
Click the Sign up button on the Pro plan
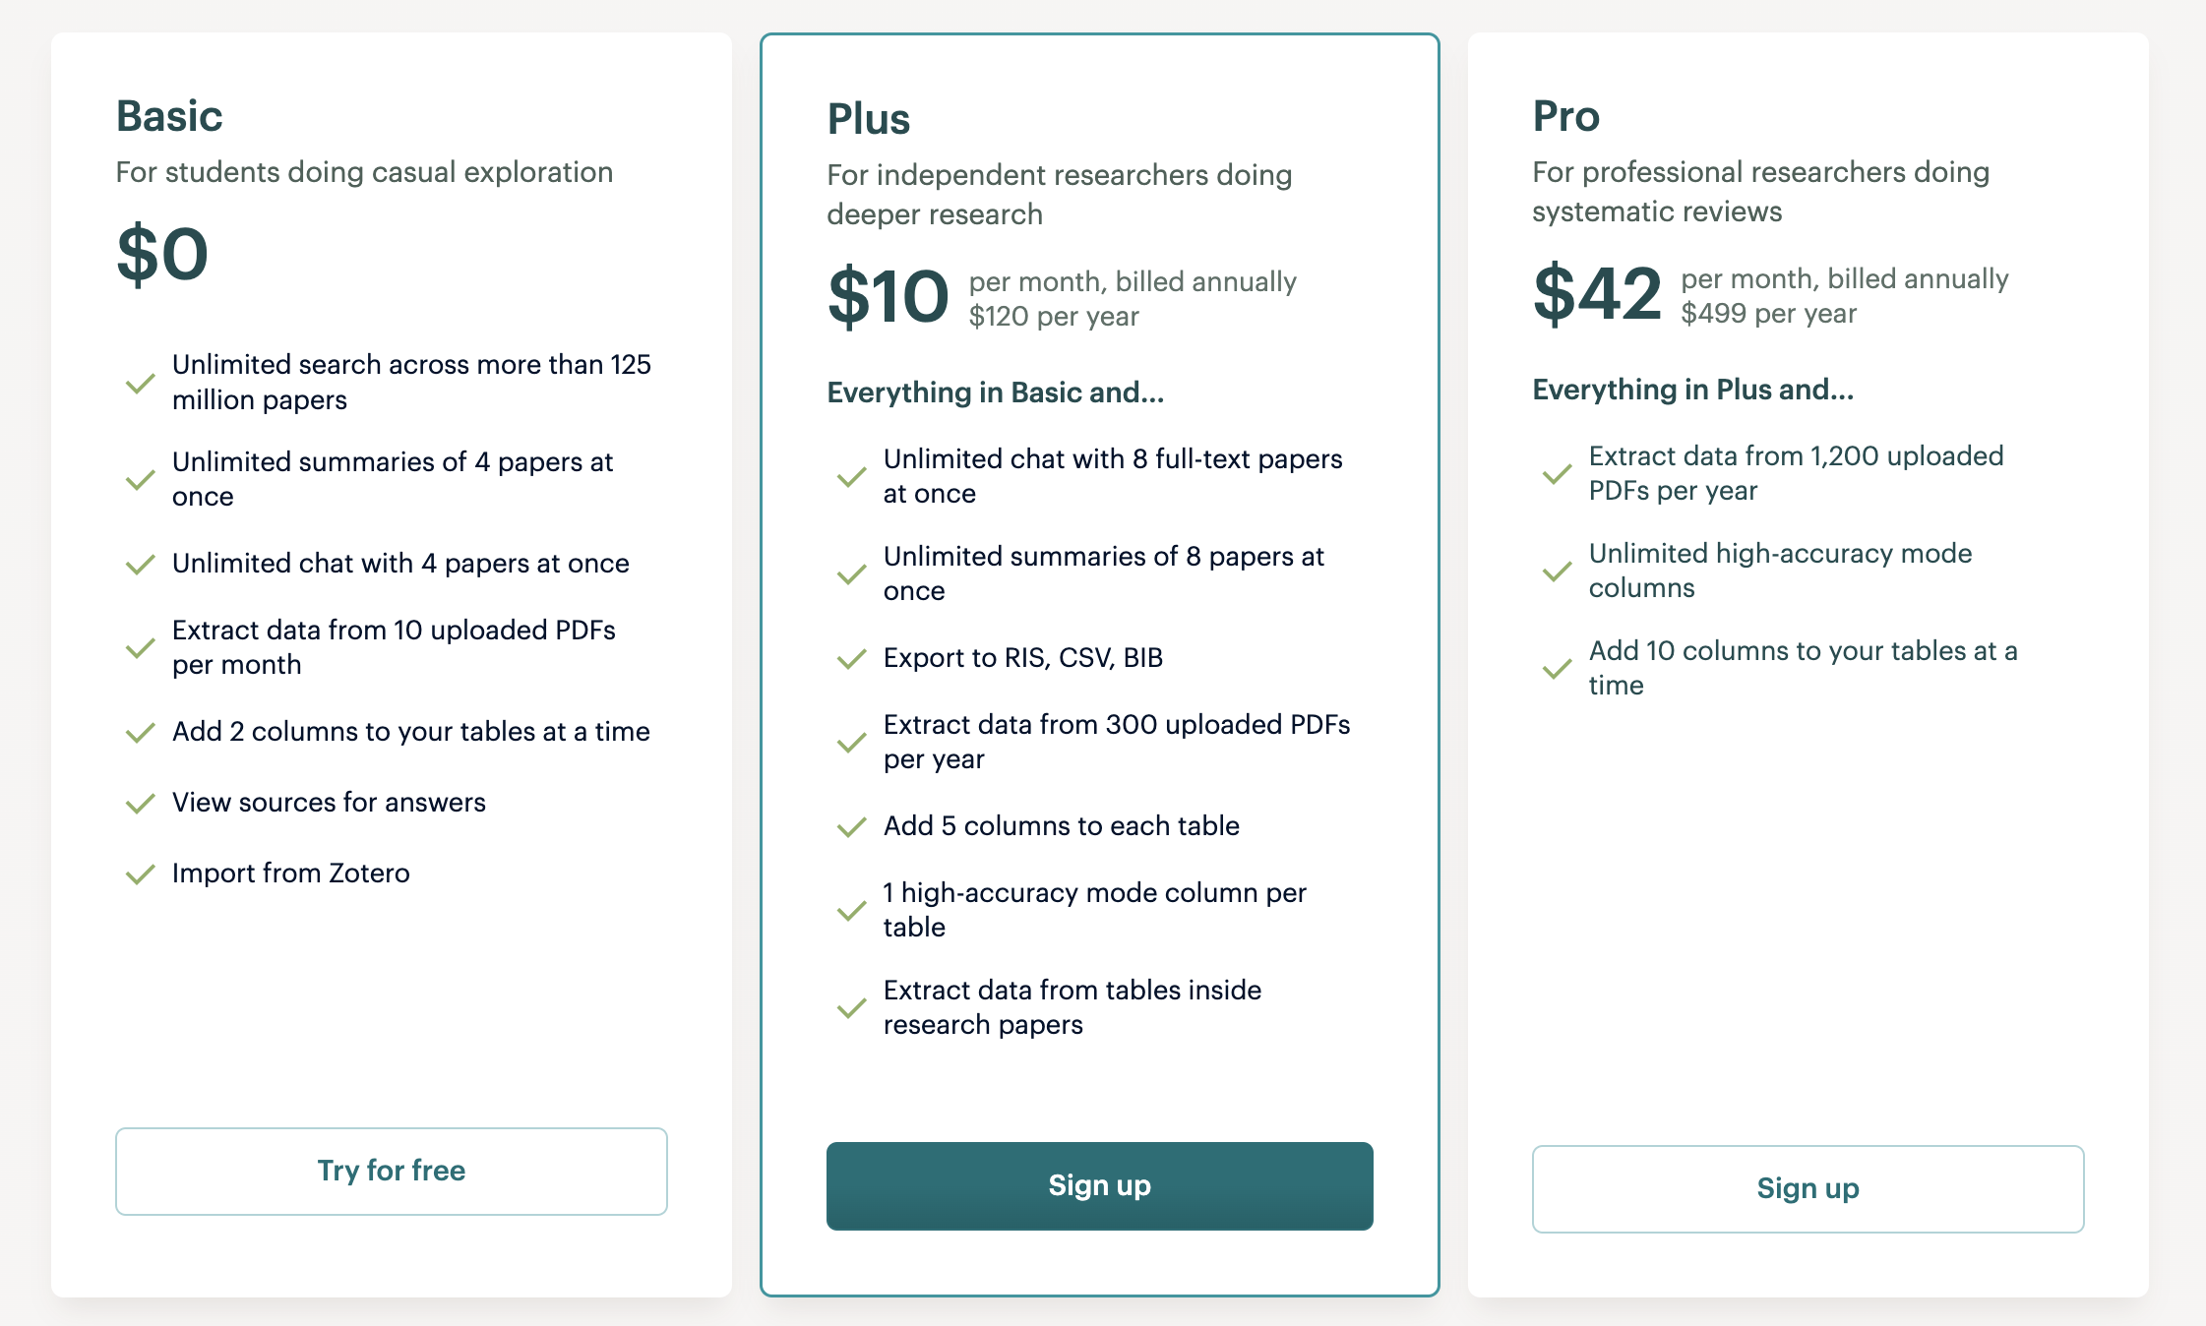[x=1808, y=1188]
